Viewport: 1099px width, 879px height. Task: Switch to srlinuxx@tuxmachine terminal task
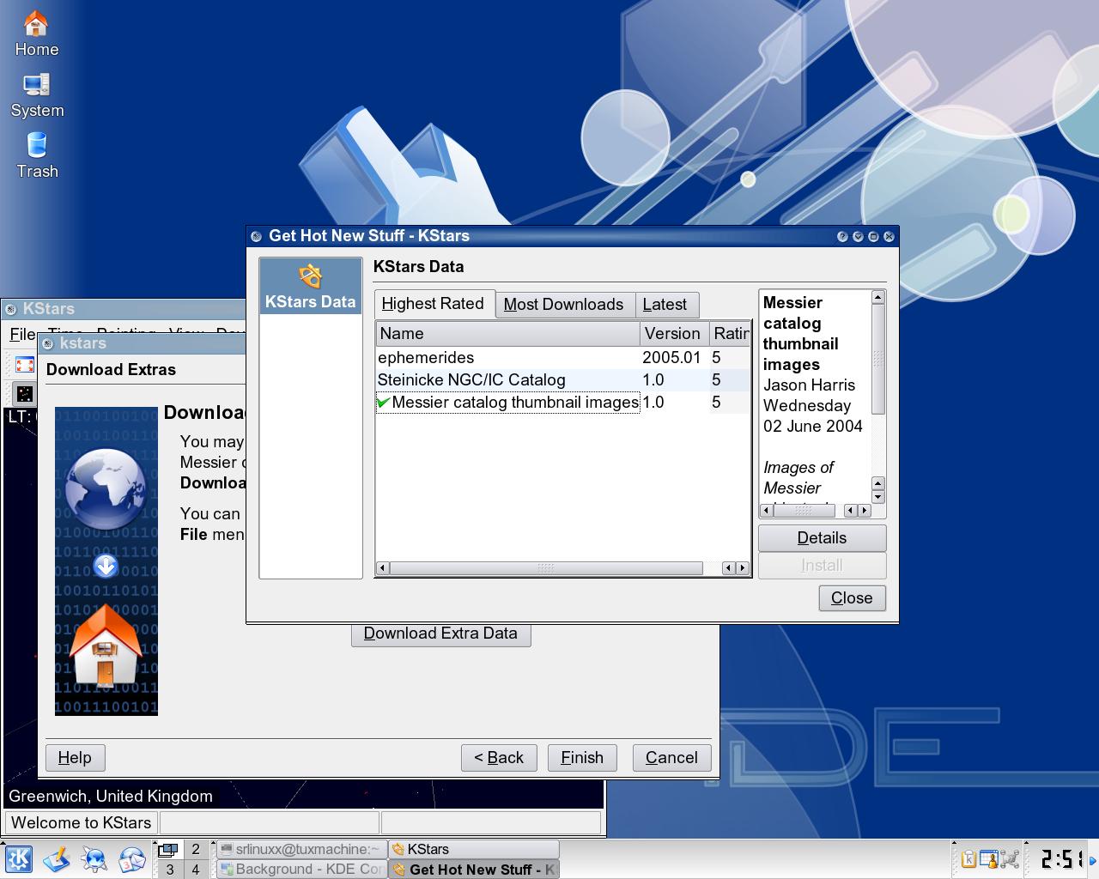[x=301, y=849]
